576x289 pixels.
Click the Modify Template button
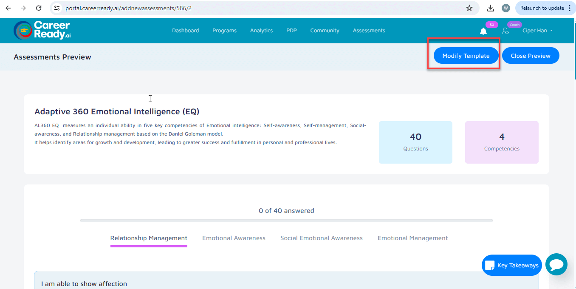[466, 56]
